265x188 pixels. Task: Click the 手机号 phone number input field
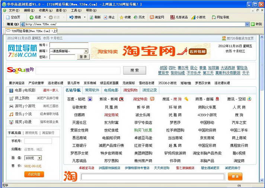coord(38,141)
